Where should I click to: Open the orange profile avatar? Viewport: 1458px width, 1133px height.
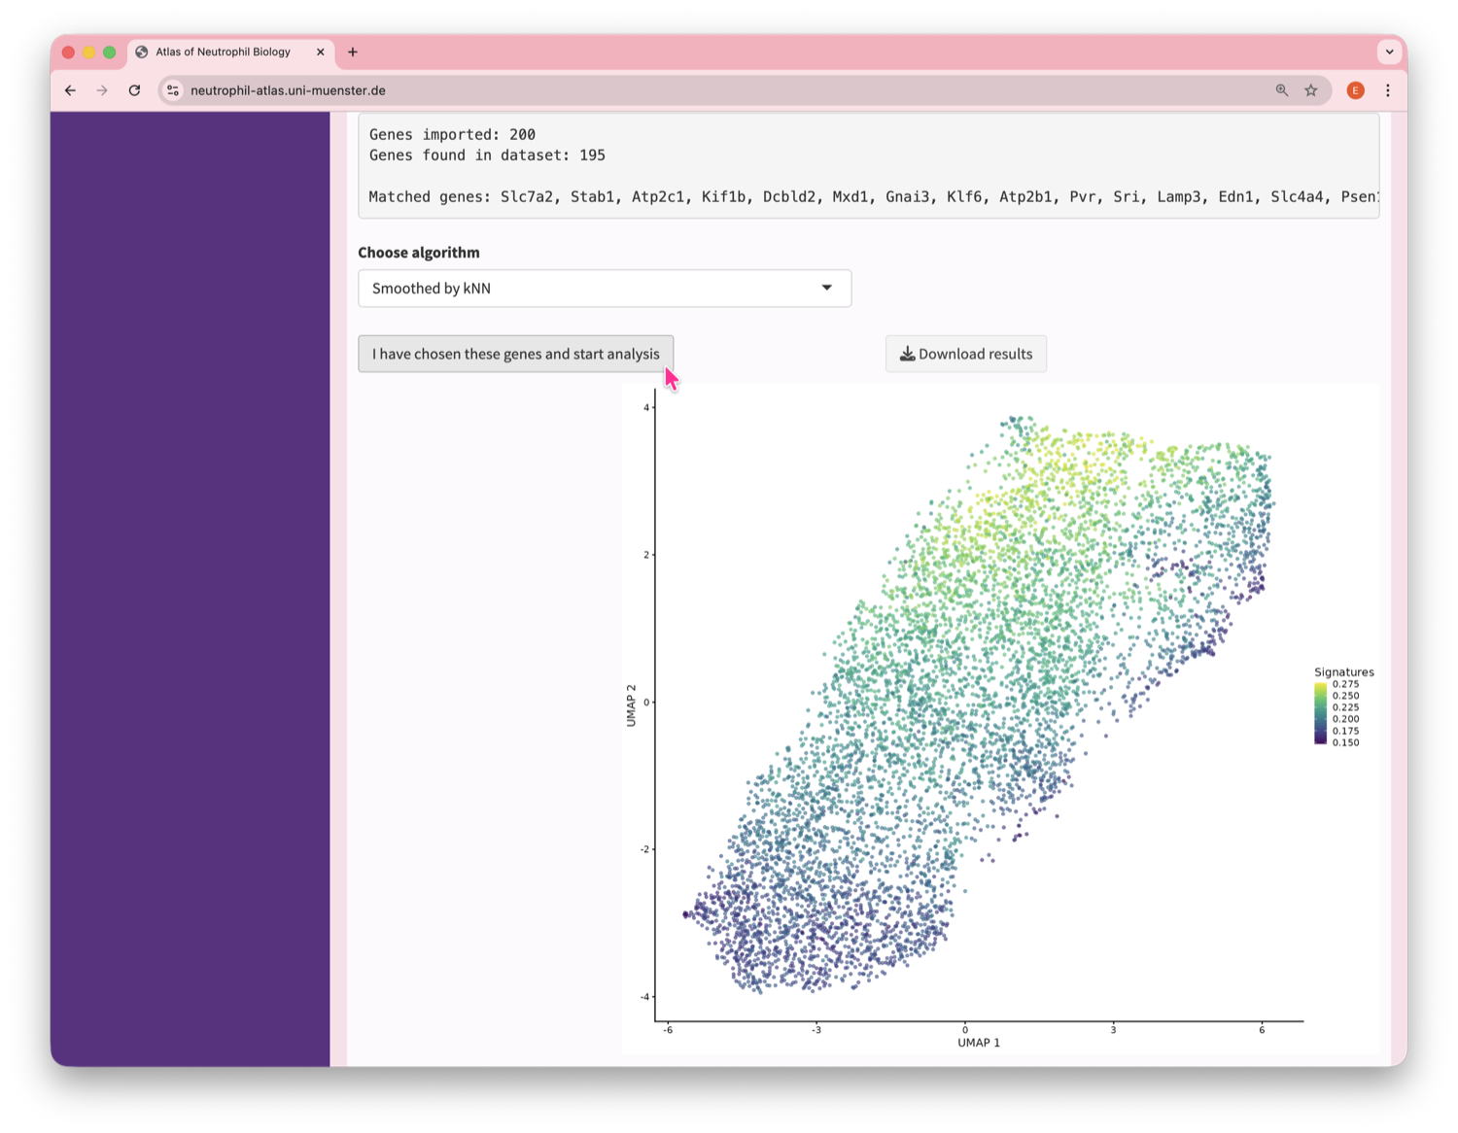point(1355,90)
